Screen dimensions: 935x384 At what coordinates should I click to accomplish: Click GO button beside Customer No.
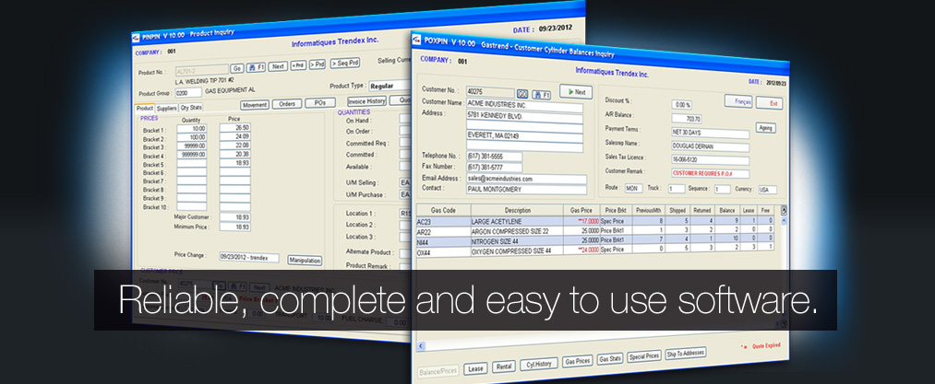[522, 94]
